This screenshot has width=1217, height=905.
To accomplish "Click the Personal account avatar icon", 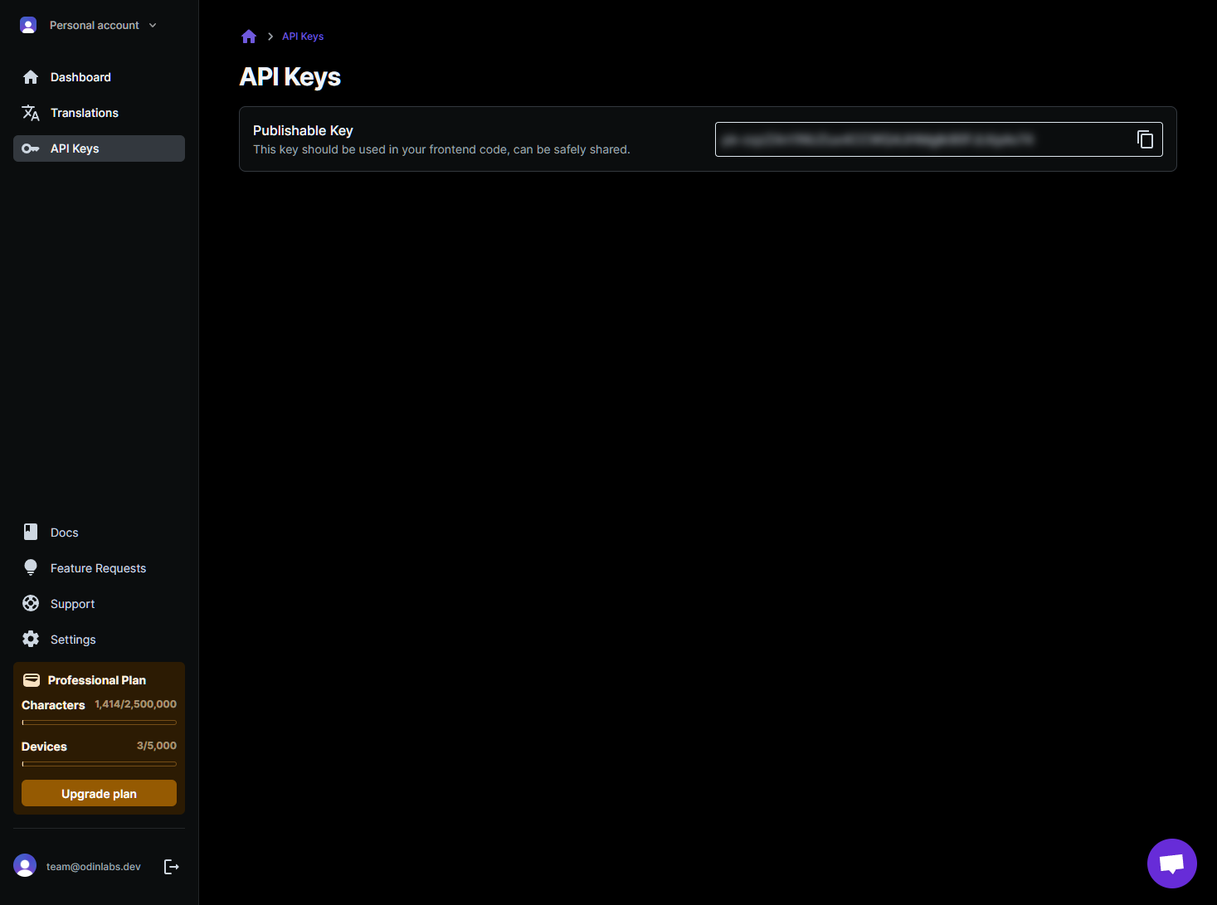I will 28,25.
